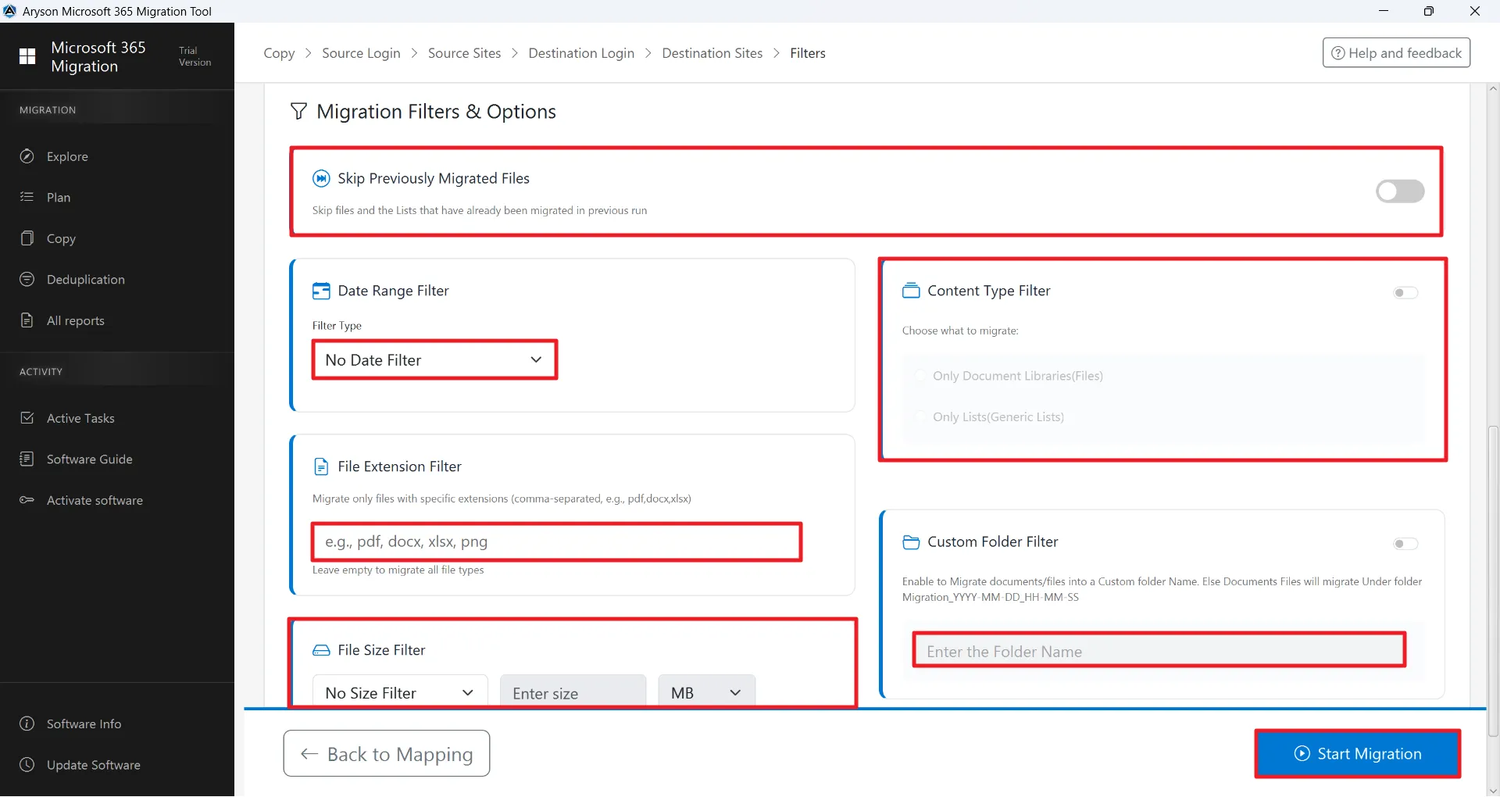Expand the No Size Filter dropdown
1500x797 pixels.
400,692
